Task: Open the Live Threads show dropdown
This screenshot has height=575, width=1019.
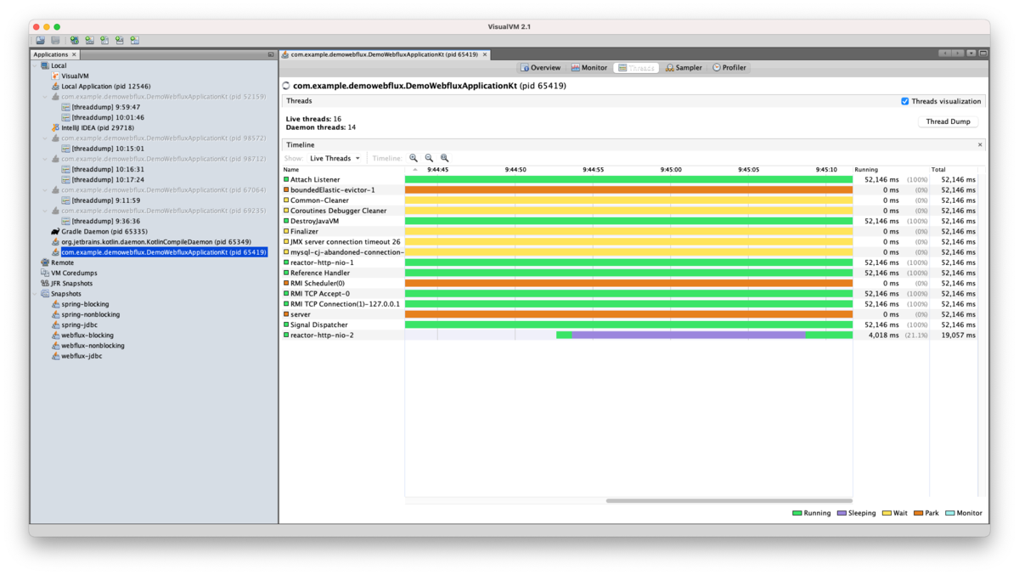Action: 335,158
